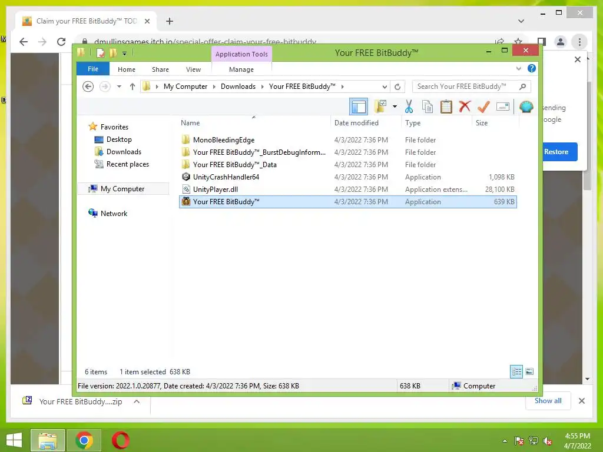Go back in Chrome browser
This screenshot has height=452, width=603.
click(24, 42)
